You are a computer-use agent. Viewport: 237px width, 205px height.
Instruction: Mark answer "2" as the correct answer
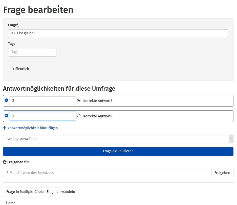[79, 100]
